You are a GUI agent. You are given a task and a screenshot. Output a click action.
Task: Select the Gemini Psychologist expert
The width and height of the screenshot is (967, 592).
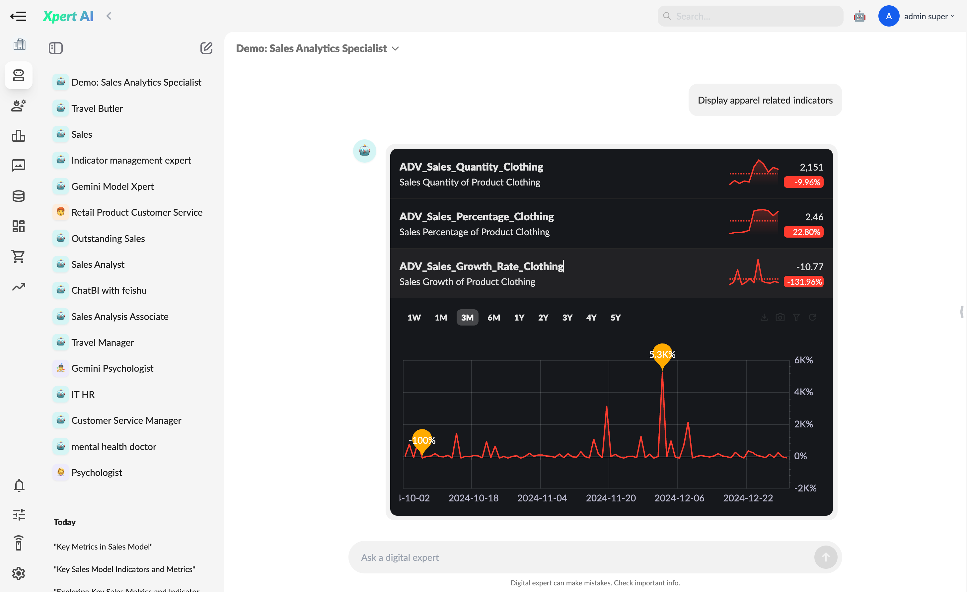coord(112,368)
